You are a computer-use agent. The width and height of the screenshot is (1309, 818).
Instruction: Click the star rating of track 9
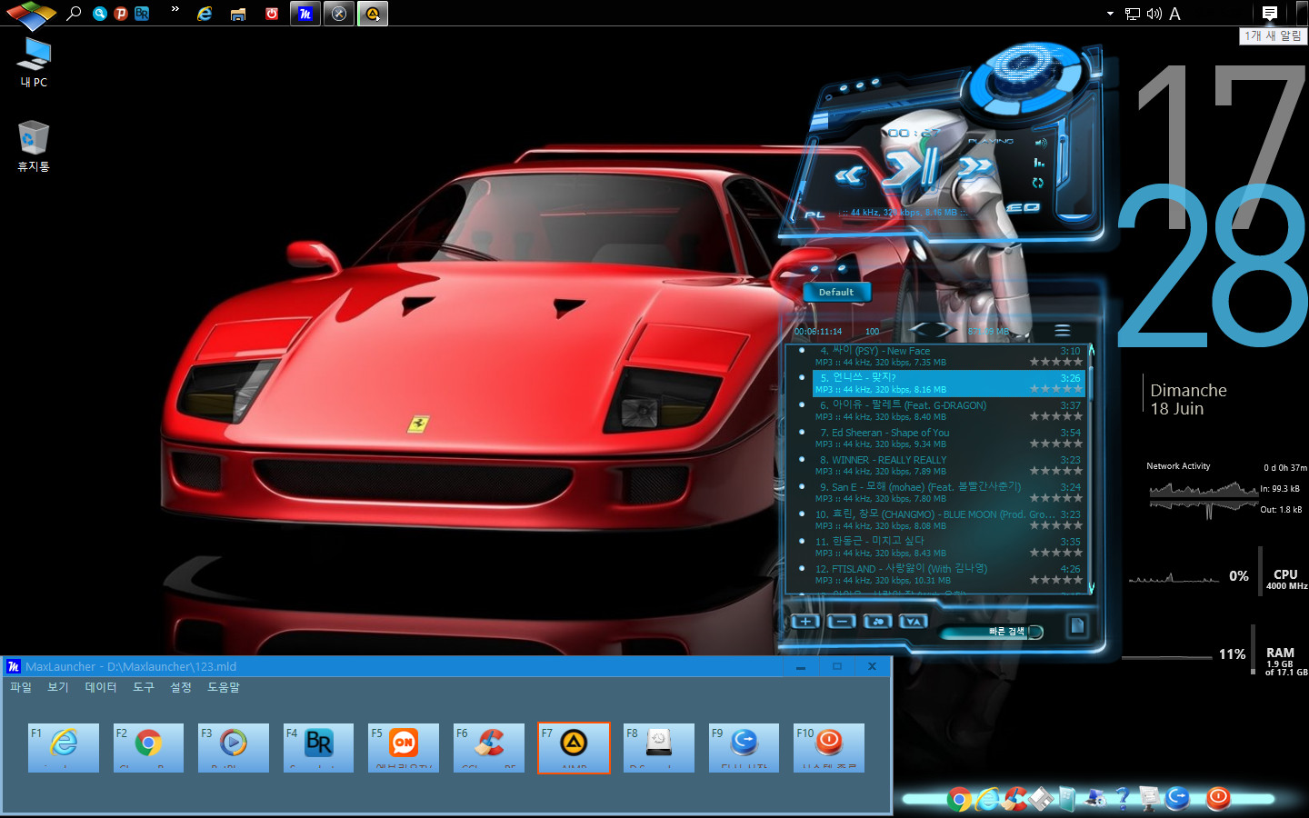tap(1056, 498)
